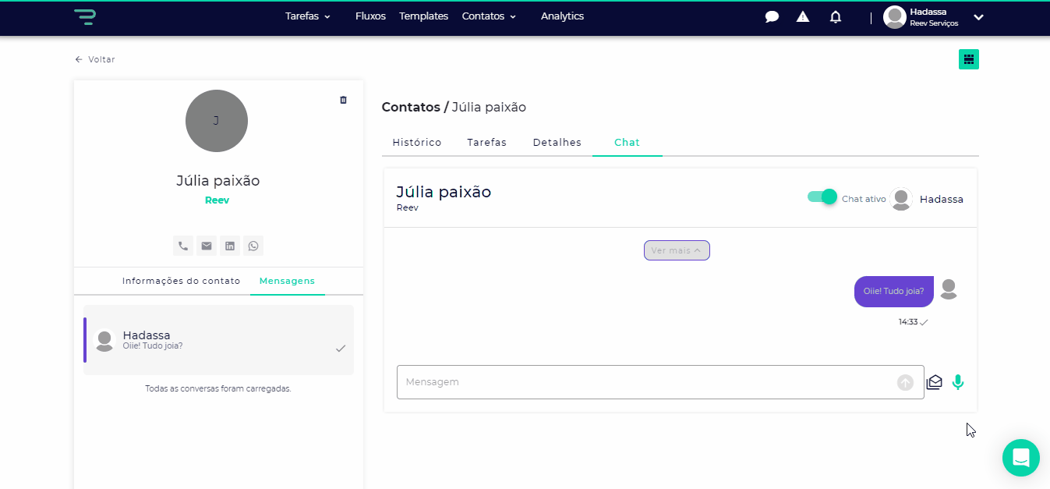Expand older messages with Ver mais

coord(677,250)
